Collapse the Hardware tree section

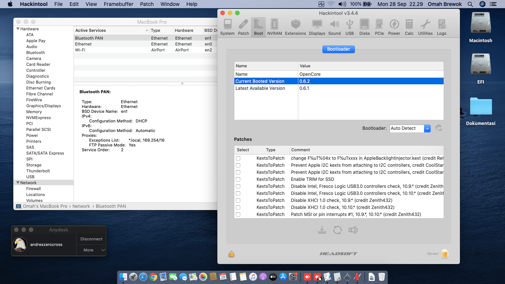coord(18,29)
